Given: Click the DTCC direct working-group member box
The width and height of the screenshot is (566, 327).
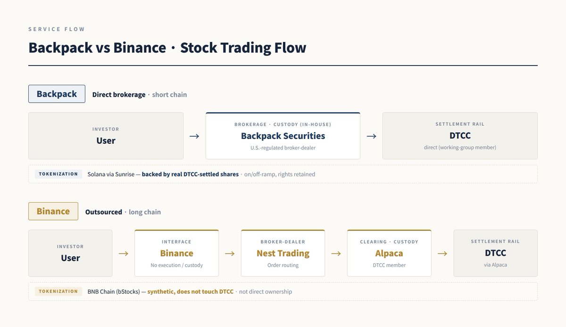Looking at the screenshot, I should pyautogui.click(x=460, y=136).
